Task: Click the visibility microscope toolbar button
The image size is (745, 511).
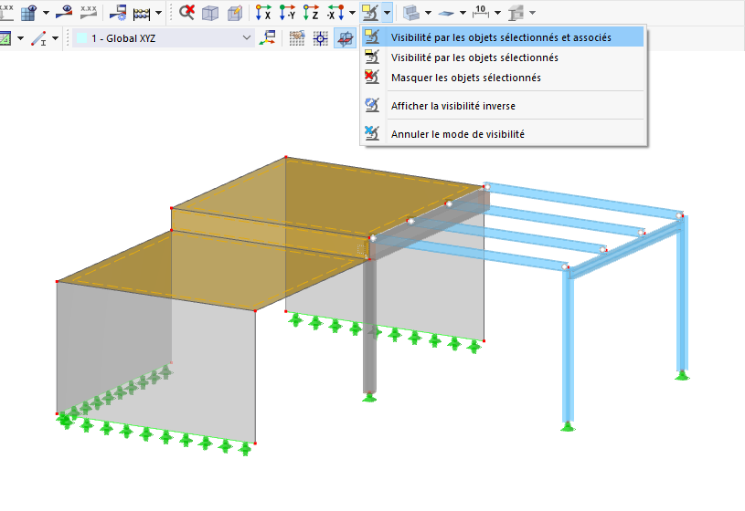Action: tap(370, 13)
